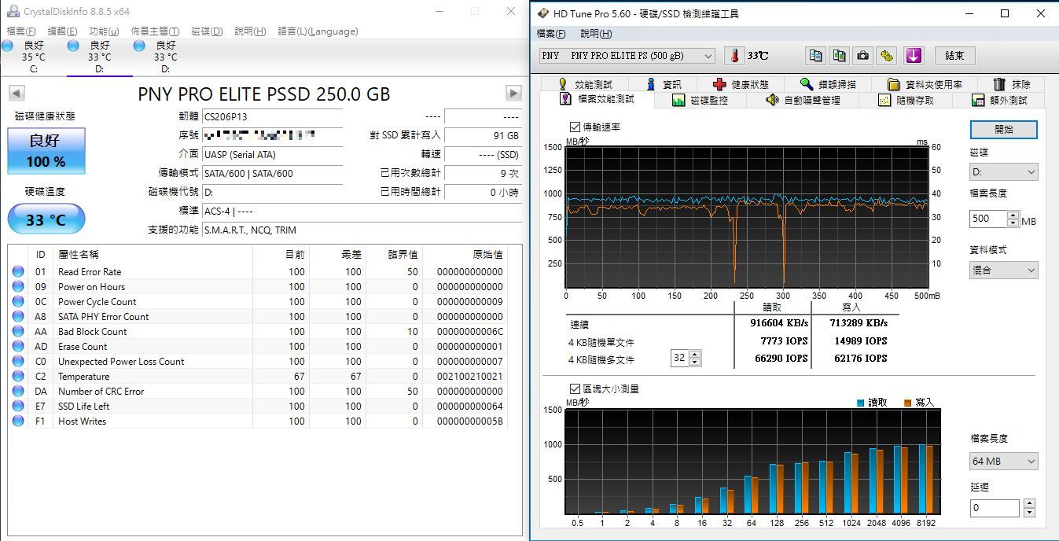Open the 佈景主題 menu in CrystalDiskInfo
The image size is (1059, 541).
[155, 31]
